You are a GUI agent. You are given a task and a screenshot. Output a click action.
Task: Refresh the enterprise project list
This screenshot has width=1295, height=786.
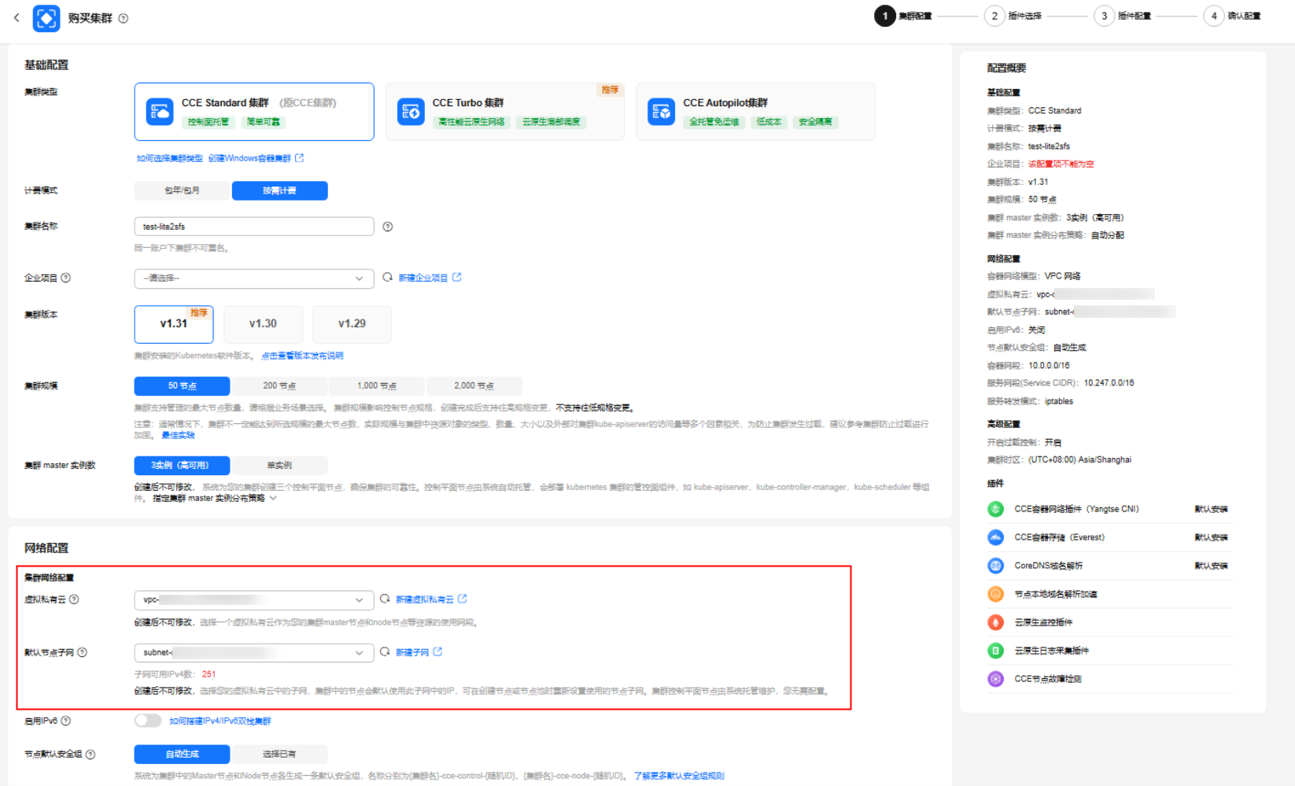pyautogui.click(x=387, y=277)
